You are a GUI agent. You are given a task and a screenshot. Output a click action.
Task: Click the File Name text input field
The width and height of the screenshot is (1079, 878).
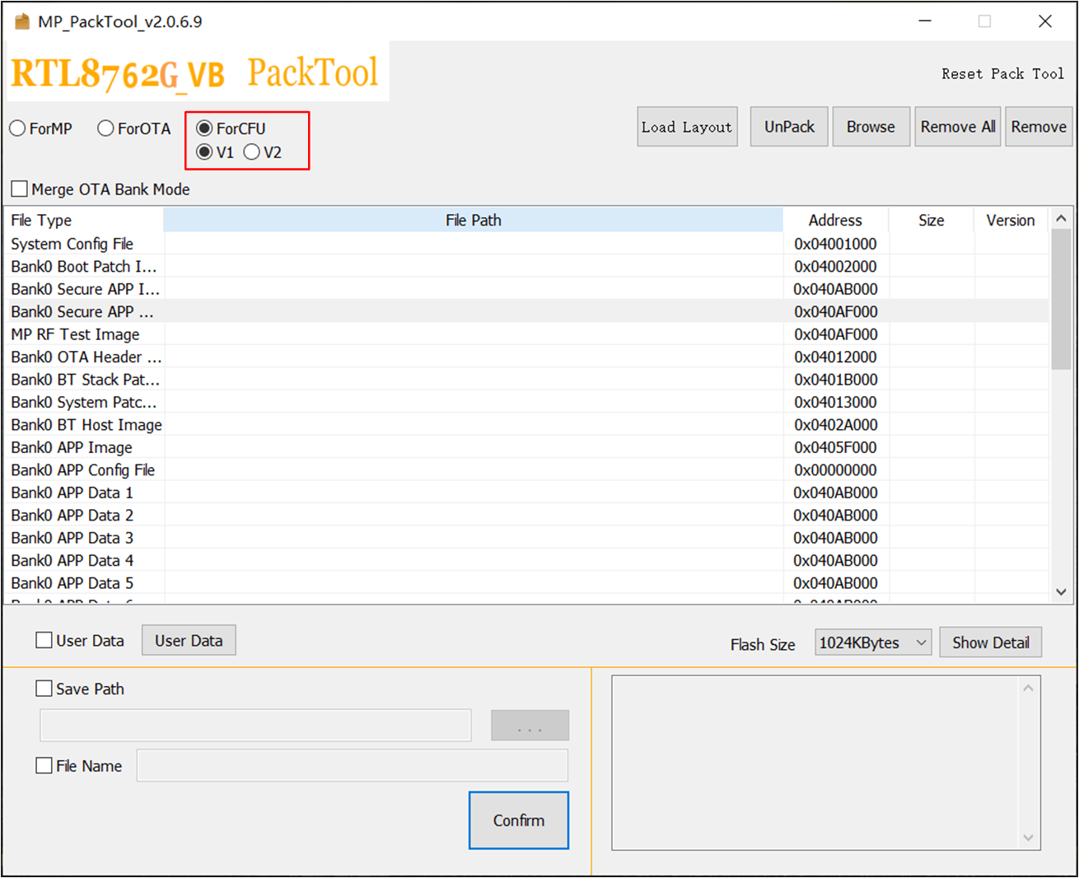click(352, 766)
